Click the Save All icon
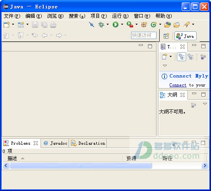211x191 pixels. pos(44,25)
